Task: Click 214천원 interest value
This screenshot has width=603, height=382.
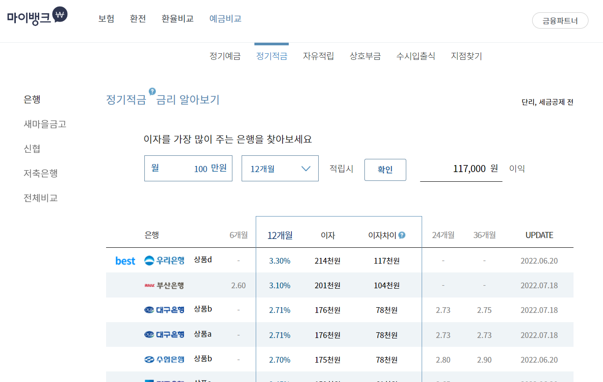Action: pos(327,261)
